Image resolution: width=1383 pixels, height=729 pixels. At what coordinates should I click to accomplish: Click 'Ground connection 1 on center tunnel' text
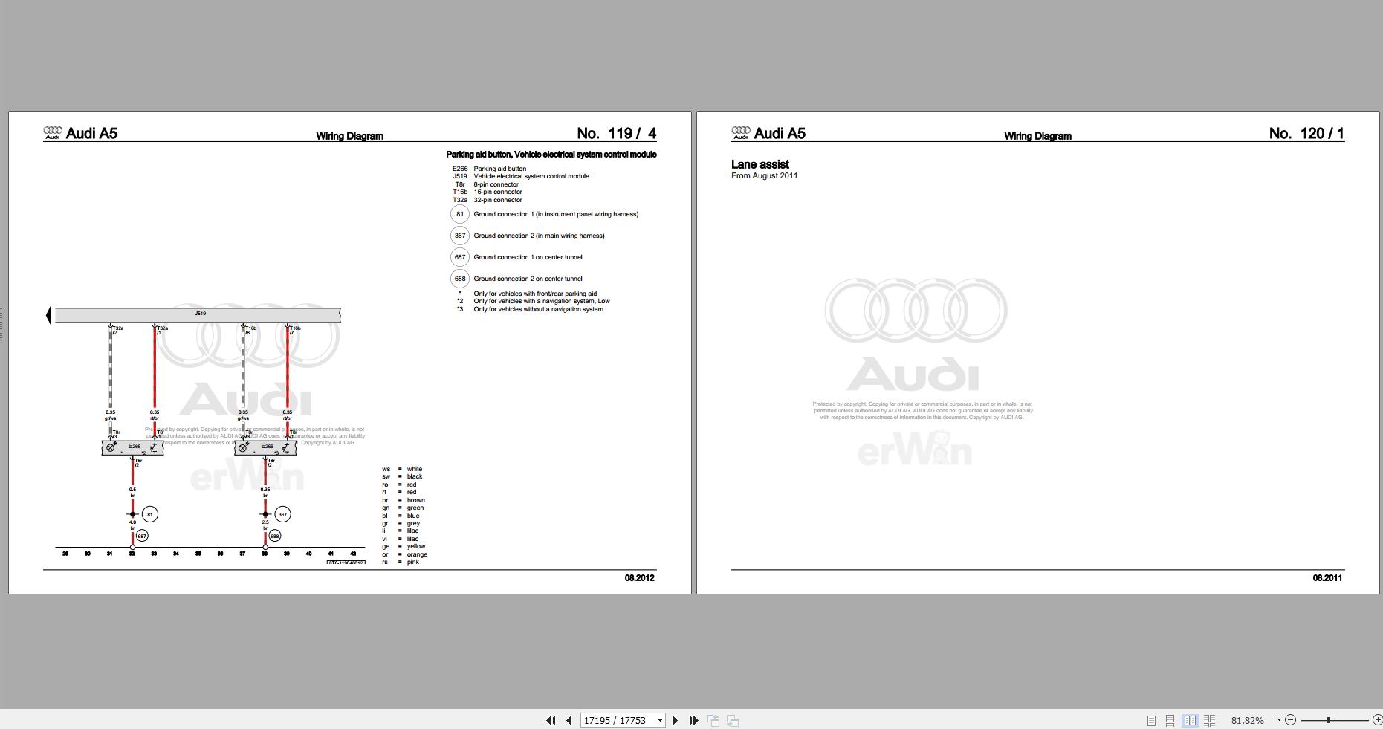[x=528, y=257]
